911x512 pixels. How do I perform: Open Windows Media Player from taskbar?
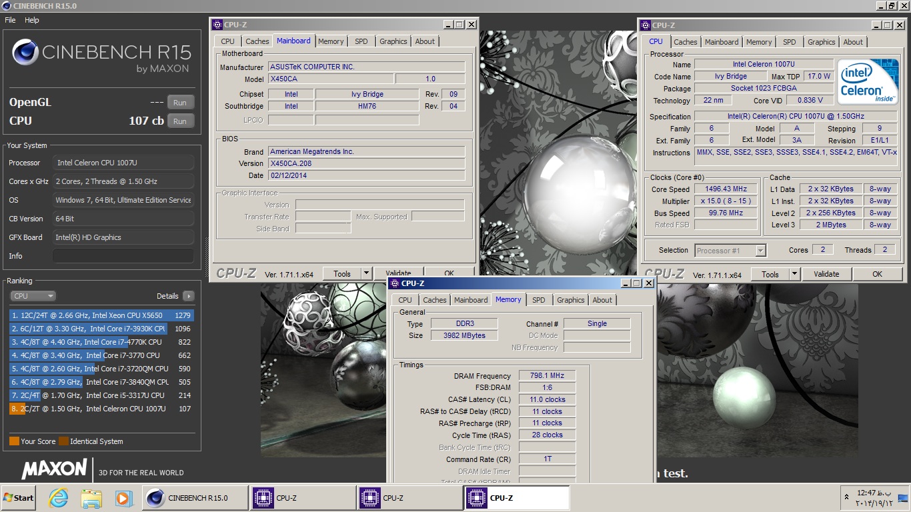click(123, 497)
